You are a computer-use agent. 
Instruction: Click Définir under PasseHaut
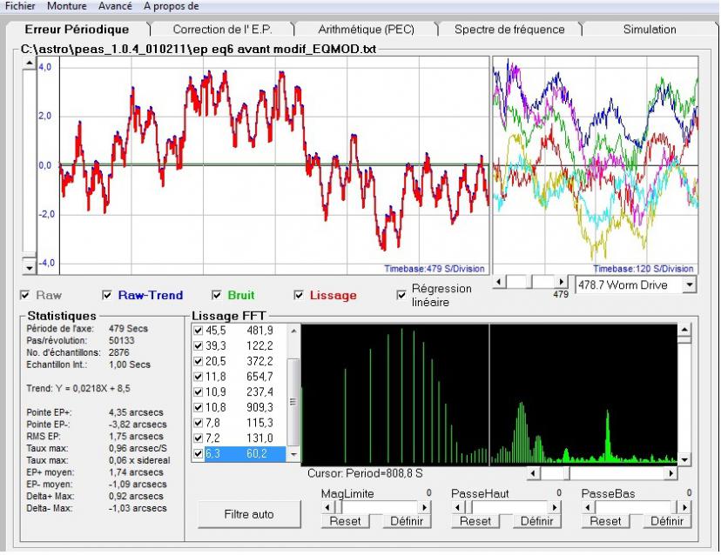[537, 521]
